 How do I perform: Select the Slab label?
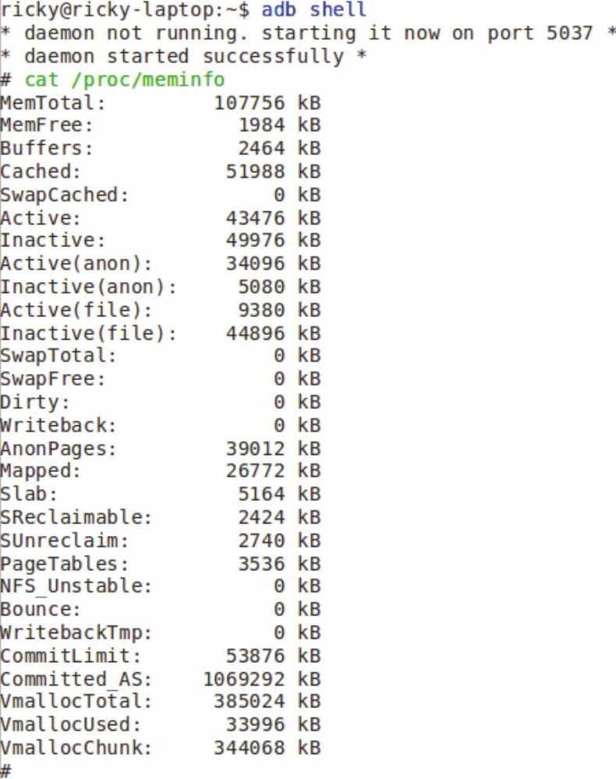pyautogui.click(x=29, y=494)
